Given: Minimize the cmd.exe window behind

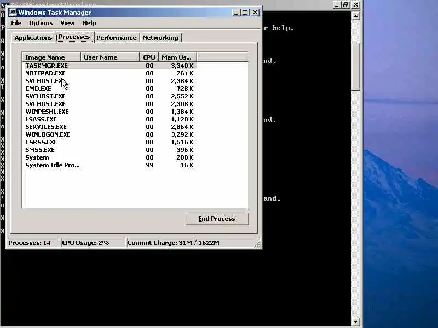Looking at the screenshot, I should [337, 5].
